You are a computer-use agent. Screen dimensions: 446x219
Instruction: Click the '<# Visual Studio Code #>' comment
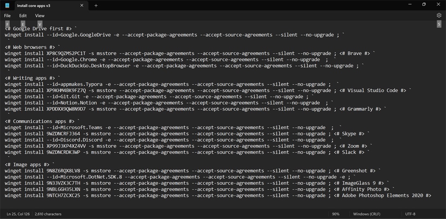pyautogui.click(x=373, y=91)
